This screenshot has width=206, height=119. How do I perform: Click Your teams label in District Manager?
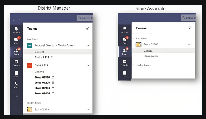click(x=32, y=39)
